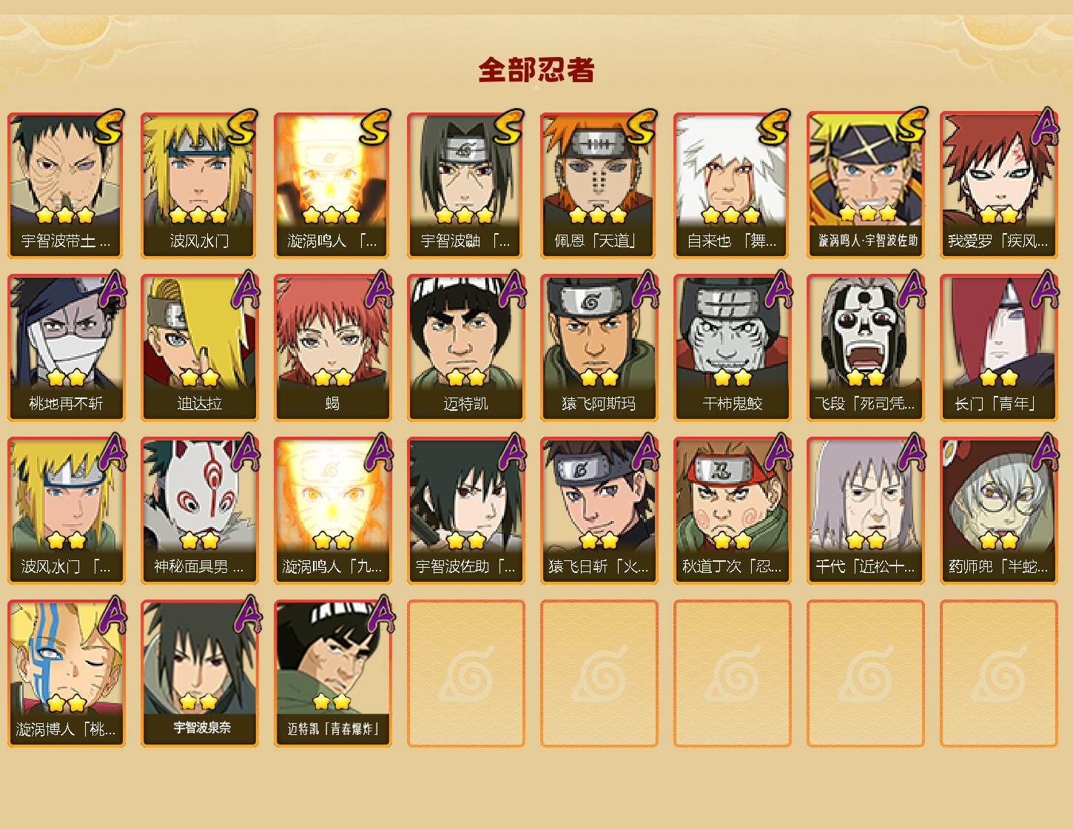Open the 长门「青年」ninja card
1073x829 pixels.
(x=998, y=348)
